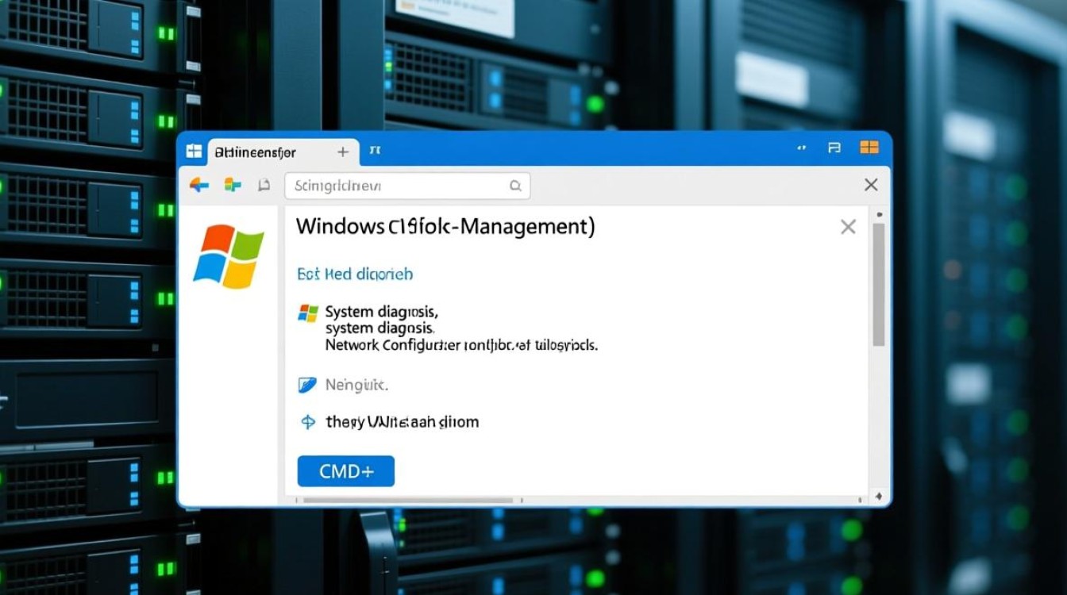Image resolution: width=1067 pixels, height=595 pixels.
Task: Click the gray page icon beside navigation arrows
Action: 264,186
